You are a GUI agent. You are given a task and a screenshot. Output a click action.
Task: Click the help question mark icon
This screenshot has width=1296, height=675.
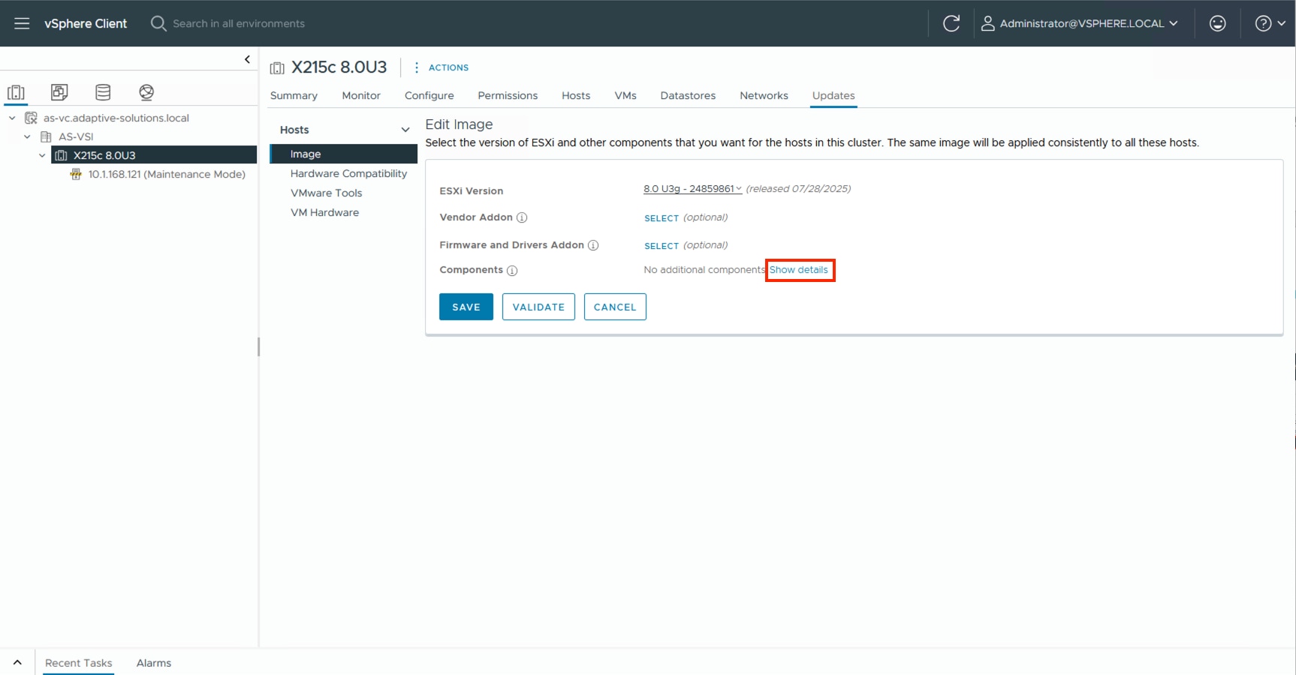tap(1263, 23)
